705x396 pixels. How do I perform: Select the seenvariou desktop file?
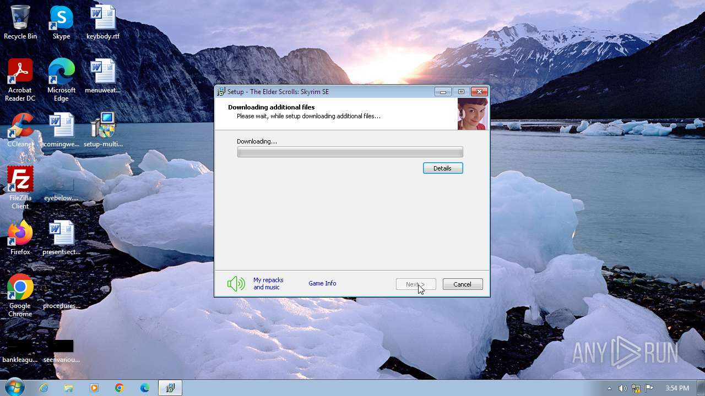pyautogui.click(x=61, y=352)
